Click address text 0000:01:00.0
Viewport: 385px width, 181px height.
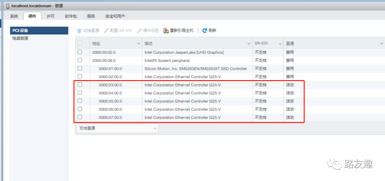[110, 69]
